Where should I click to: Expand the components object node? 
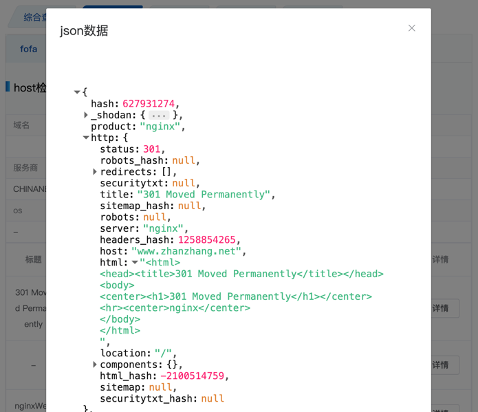coord(95,364)
